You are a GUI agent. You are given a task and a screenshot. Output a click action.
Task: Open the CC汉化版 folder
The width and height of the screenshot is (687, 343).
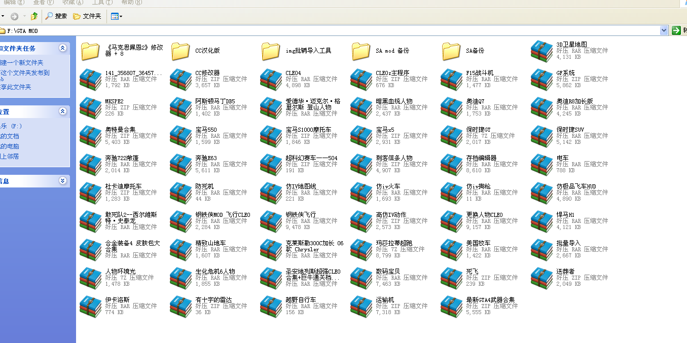coord(180,51)
